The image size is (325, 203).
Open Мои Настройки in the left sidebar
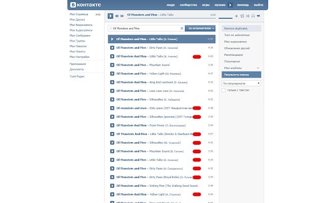(x=79, y=57)
